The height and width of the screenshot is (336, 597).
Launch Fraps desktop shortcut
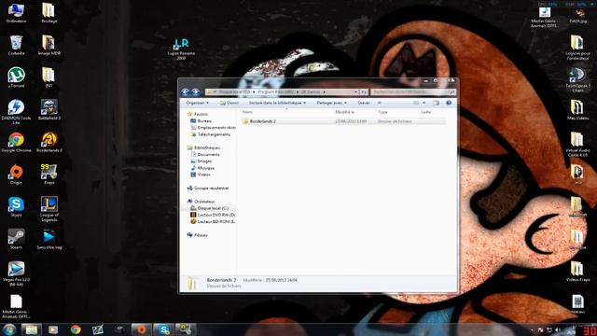pyautogui.click(x=49, y=175)
